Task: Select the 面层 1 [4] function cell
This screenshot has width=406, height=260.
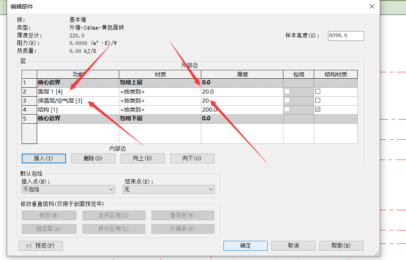Action: 78,91
